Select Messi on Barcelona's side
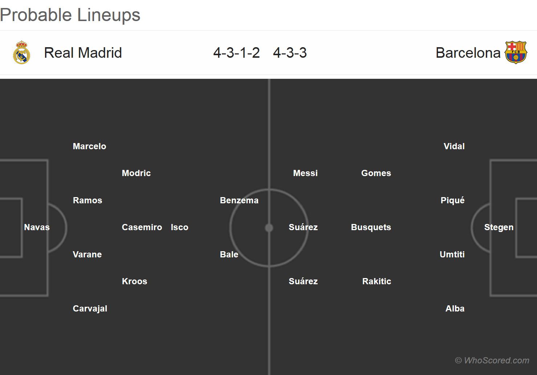Viewport: 537px width, 375px height. pyautogui.click(x=305, y=173)
